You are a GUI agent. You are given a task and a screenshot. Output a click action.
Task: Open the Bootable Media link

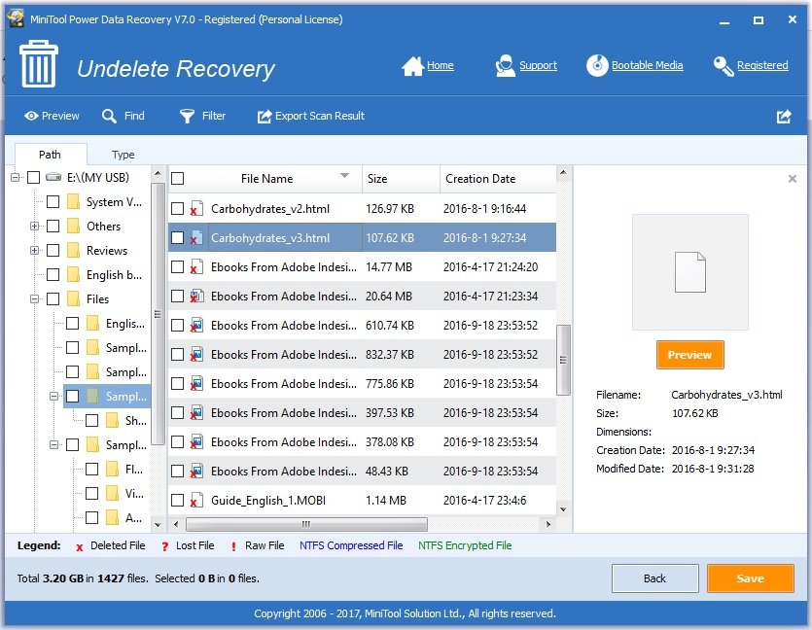648,66
